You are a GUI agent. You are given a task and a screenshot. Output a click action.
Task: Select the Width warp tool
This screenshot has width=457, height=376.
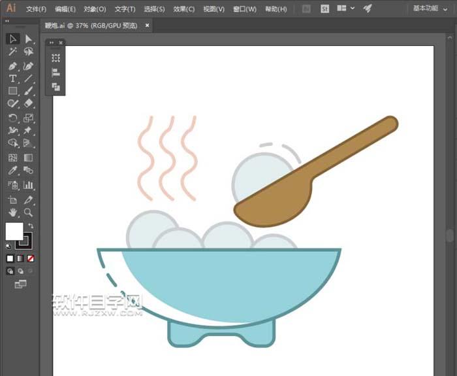tap(13, 130)
